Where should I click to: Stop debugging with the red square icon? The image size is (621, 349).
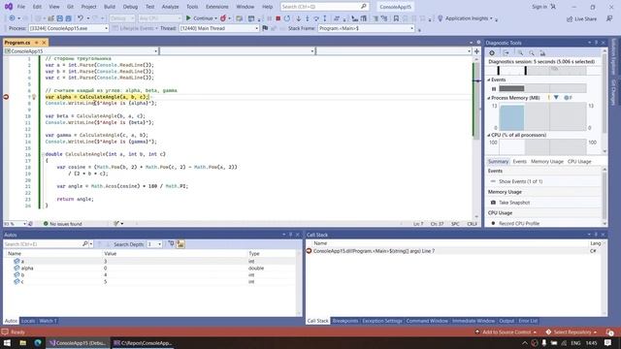(278, 18)
